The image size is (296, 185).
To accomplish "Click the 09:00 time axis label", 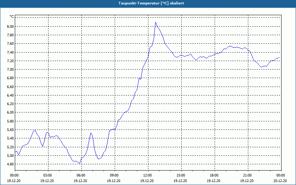I will click(x=115, y=175).
